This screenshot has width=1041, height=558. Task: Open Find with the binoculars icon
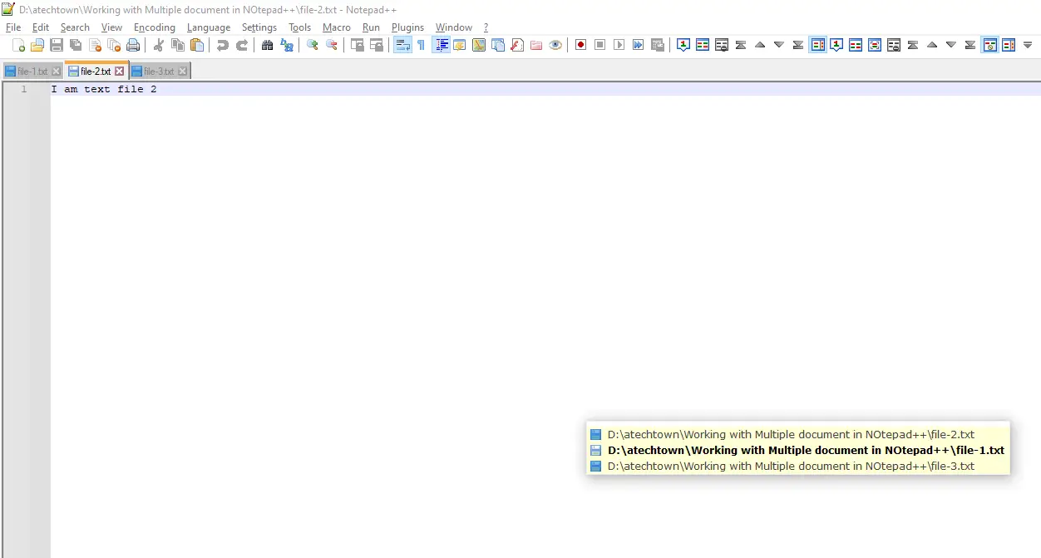[x=267, y=45]
